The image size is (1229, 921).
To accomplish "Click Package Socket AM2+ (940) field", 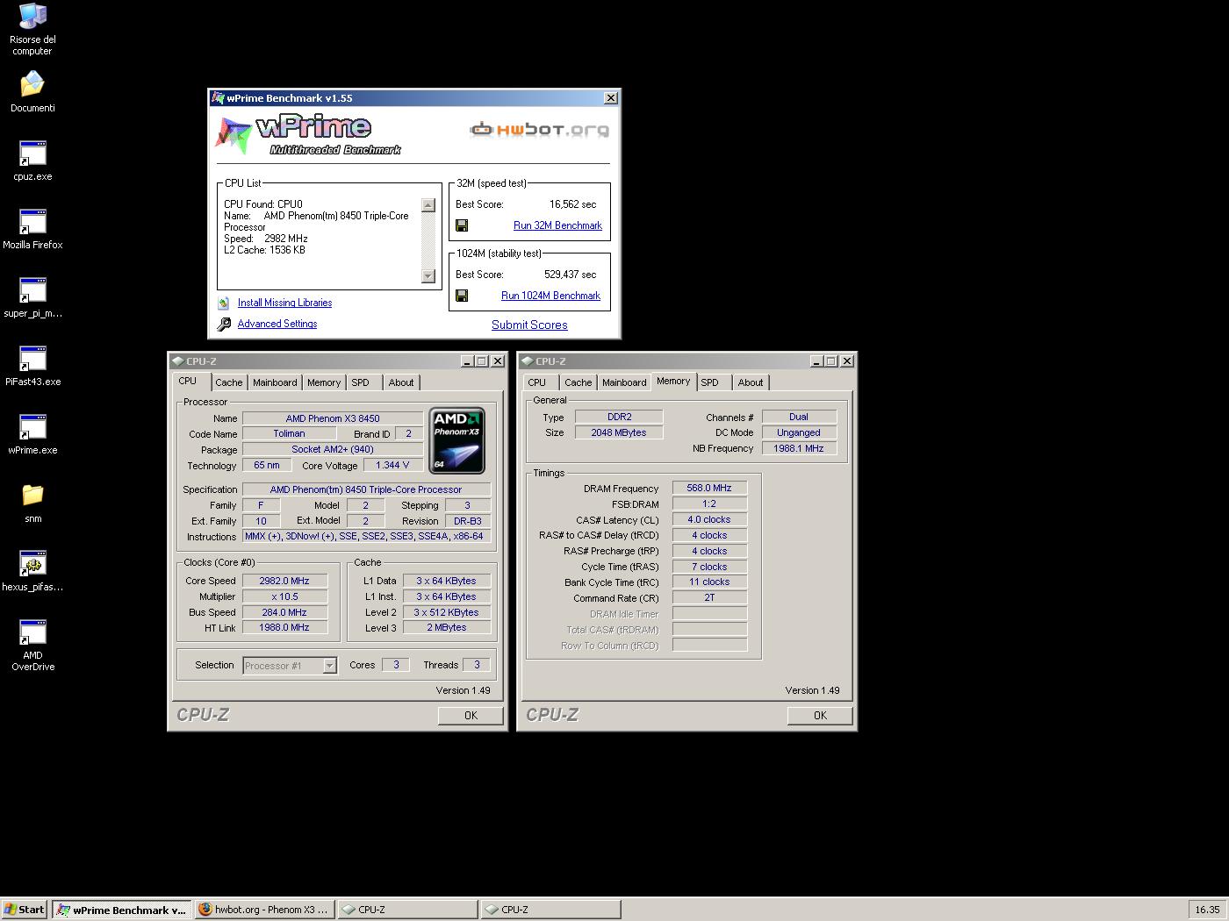I will point(332,449).
